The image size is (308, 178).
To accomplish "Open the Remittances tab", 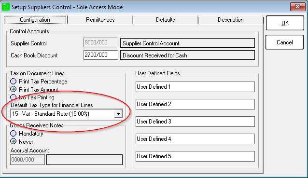I will click(100, 20).
